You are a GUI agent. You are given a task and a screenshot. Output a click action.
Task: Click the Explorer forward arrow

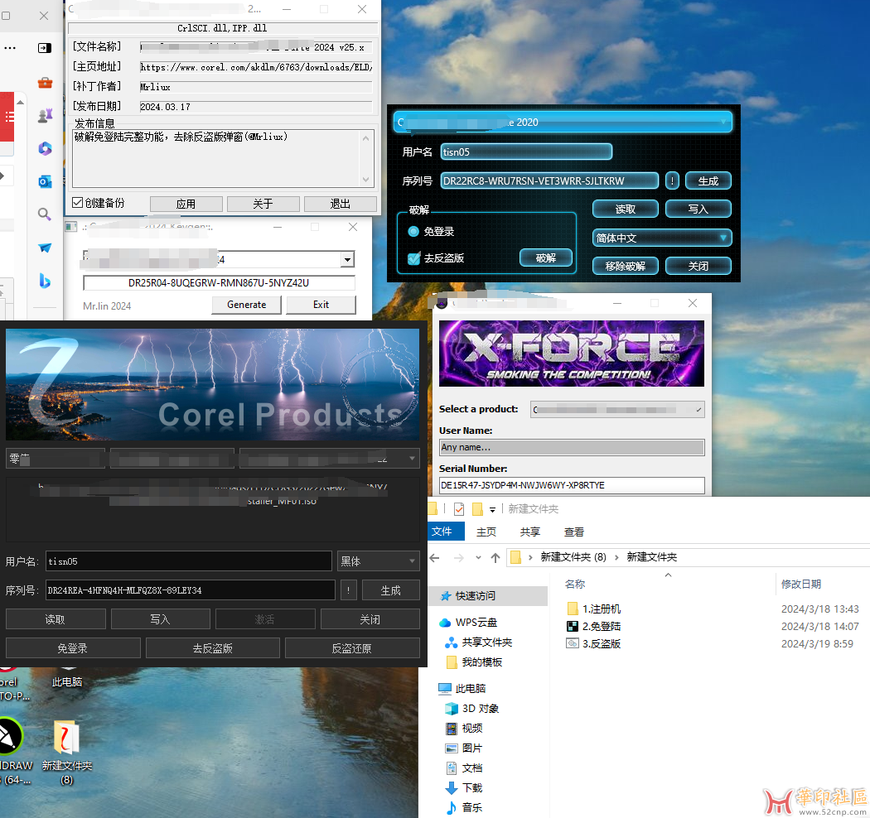tap(459, 558)
